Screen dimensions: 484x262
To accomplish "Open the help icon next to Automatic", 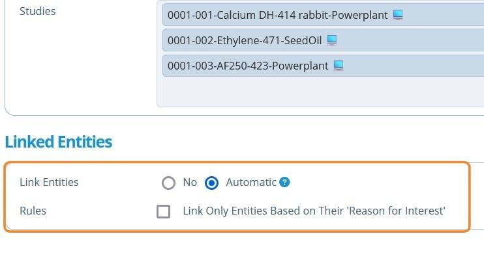I will point(284,182).
